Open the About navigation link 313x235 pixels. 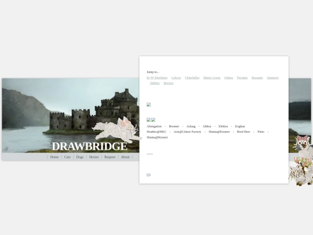[125, 157]
